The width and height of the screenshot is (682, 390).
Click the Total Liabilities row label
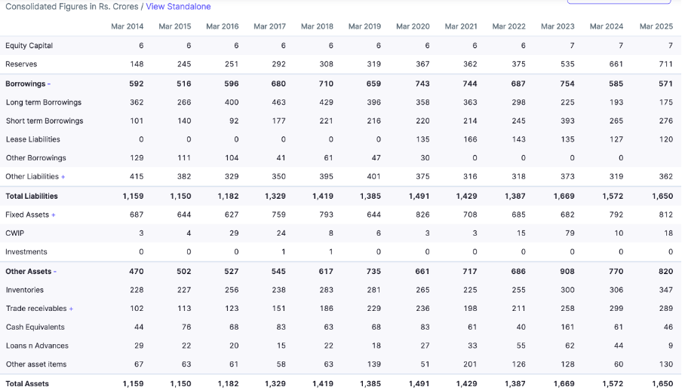tap(32, 197)
